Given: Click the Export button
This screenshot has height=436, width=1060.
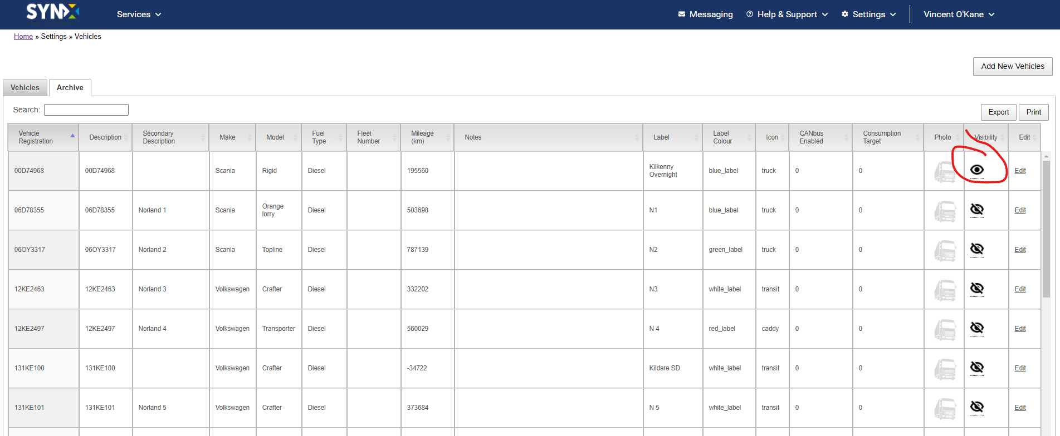Looking at the screenshot, I should (x=999, y=112).
